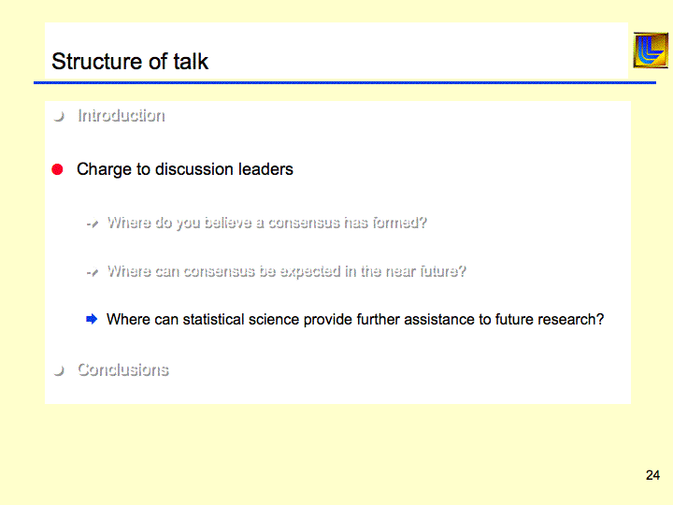The width and height of the screenshot is (673, 505).
Task: Click the faded arrow before 'consensus has formed' question
Action: pyautogui.click(x=92, y=224)
